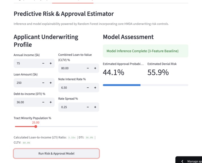Decrease the Rate Spread value
Image resolution: width=202 pixels, height=163 pixels.
pyautogui.click(x=88, y=107)
